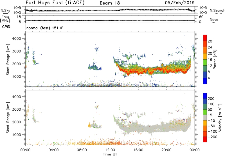Select the '60' Nave axis tick
The width and height of the screenshot is (225, 156).
pos(201,17)
